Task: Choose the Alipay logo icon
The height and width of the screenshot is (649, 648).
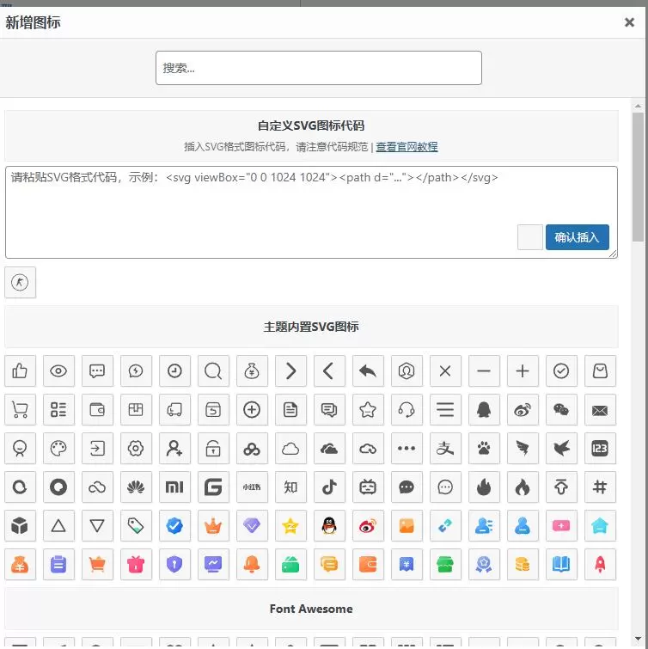Action: click(445, 448)
